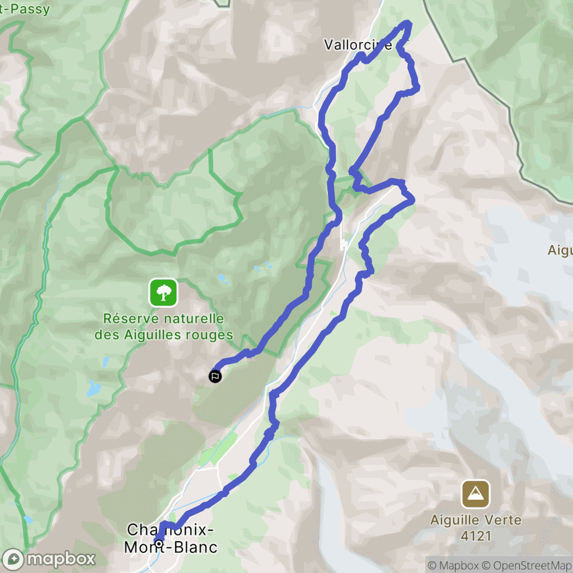
Task: Select the small lake north of the flag marker
Action: [223, 279]
